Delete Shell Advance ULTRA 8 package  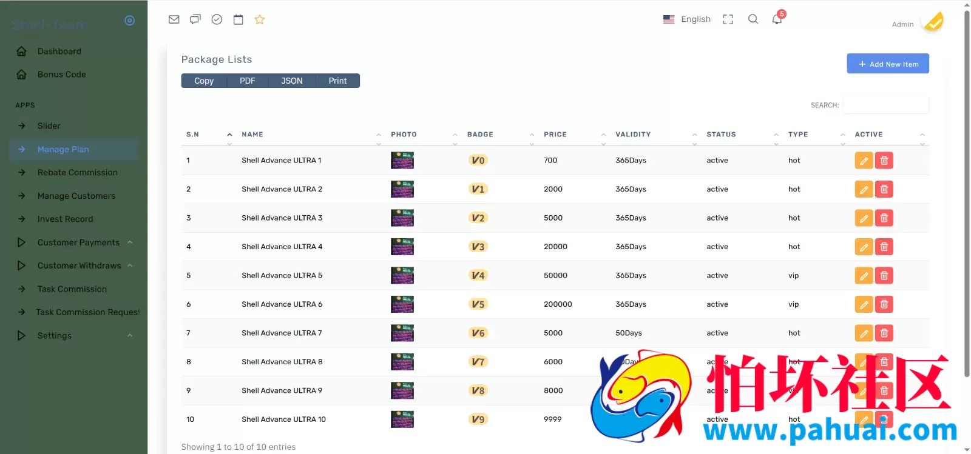point(884,362)
